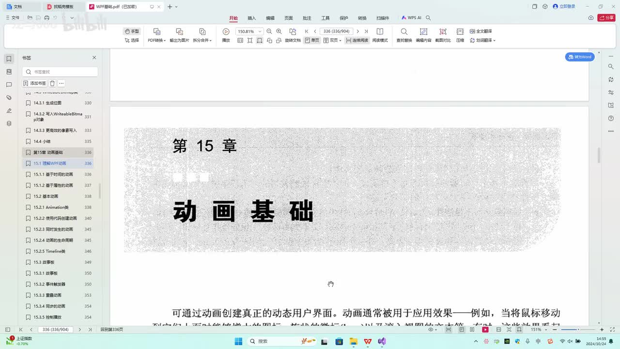620x349 pixels.
Task: Click the zoom slider in status bar
Action: (x=578, y=330)
